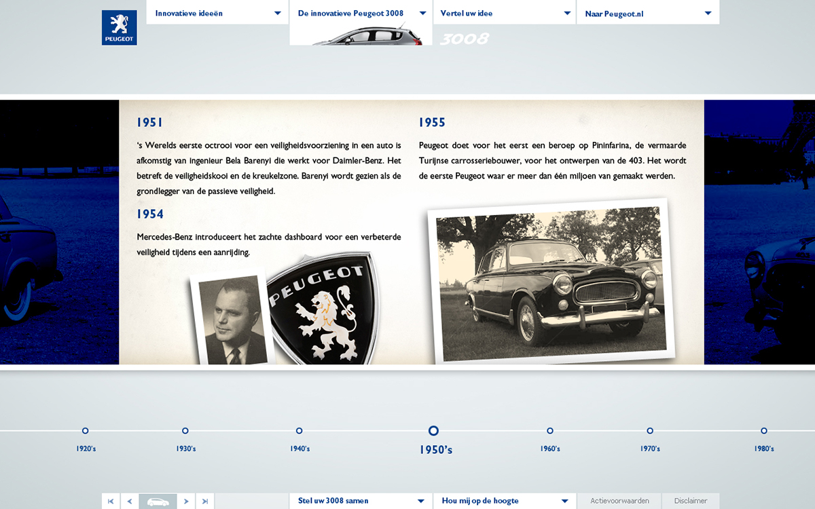Click the 1954 year heading

tap(150, 214)
